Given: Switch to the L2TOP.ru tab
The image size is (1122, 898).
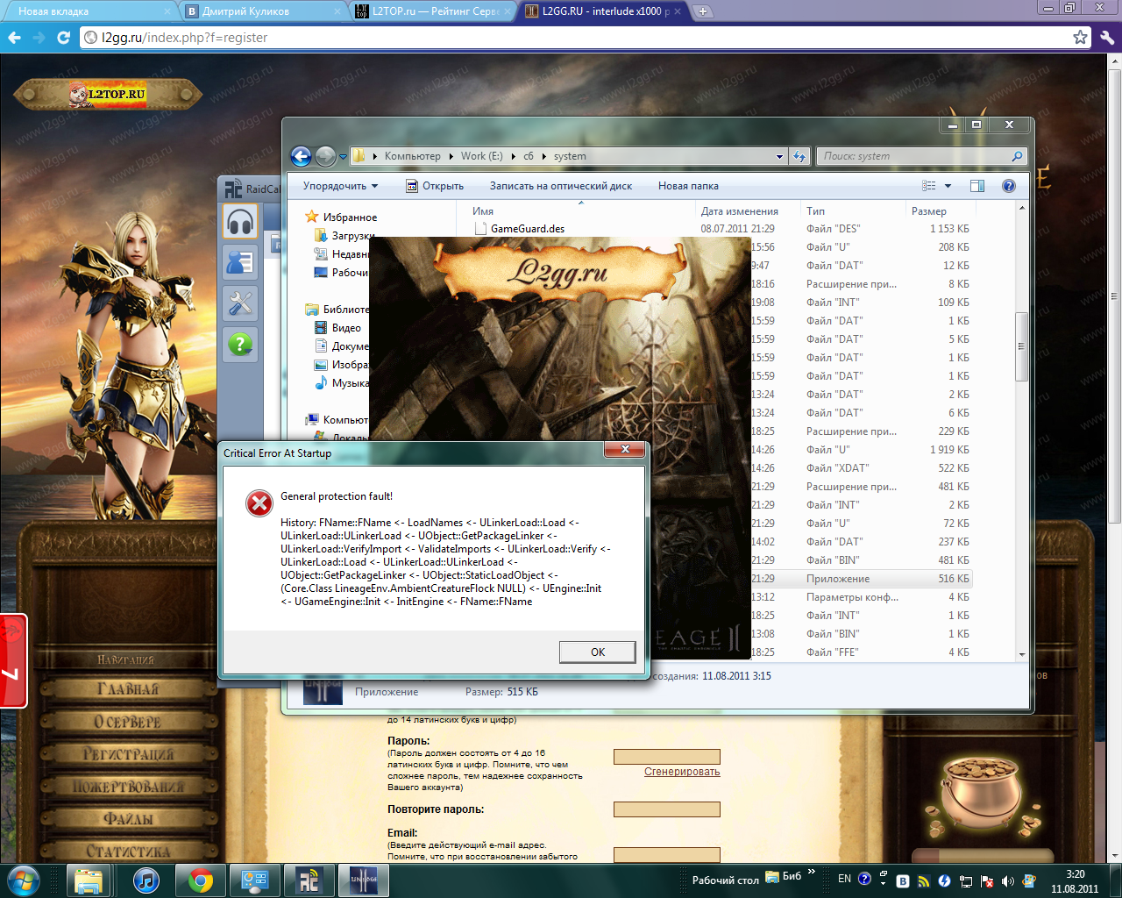Looking at the screenshot, I should (x=433, y=11).
